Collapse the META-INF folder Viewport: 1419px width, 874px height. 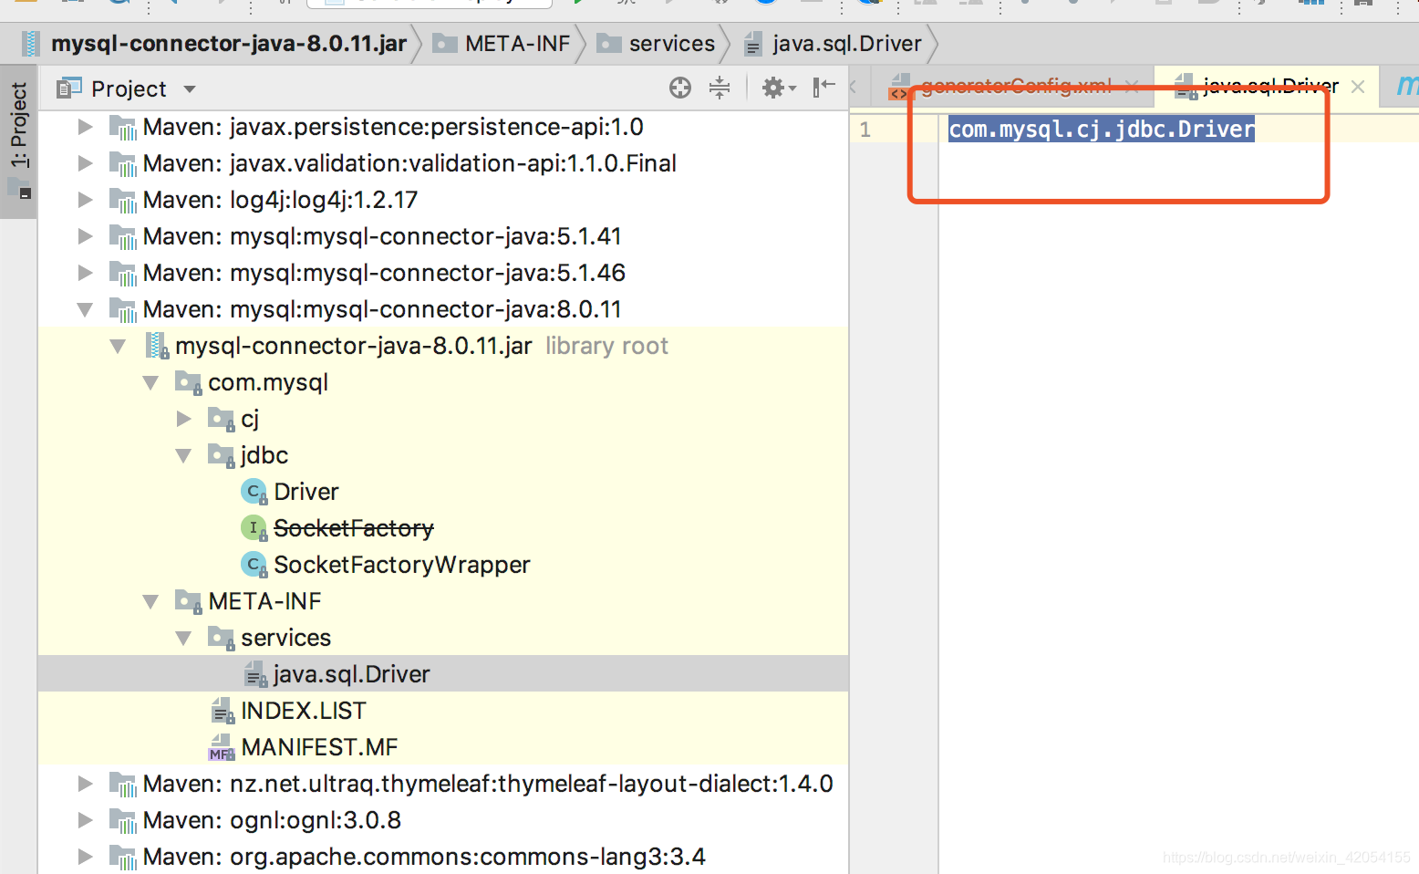pyautogui.click(x=150, y=601)
